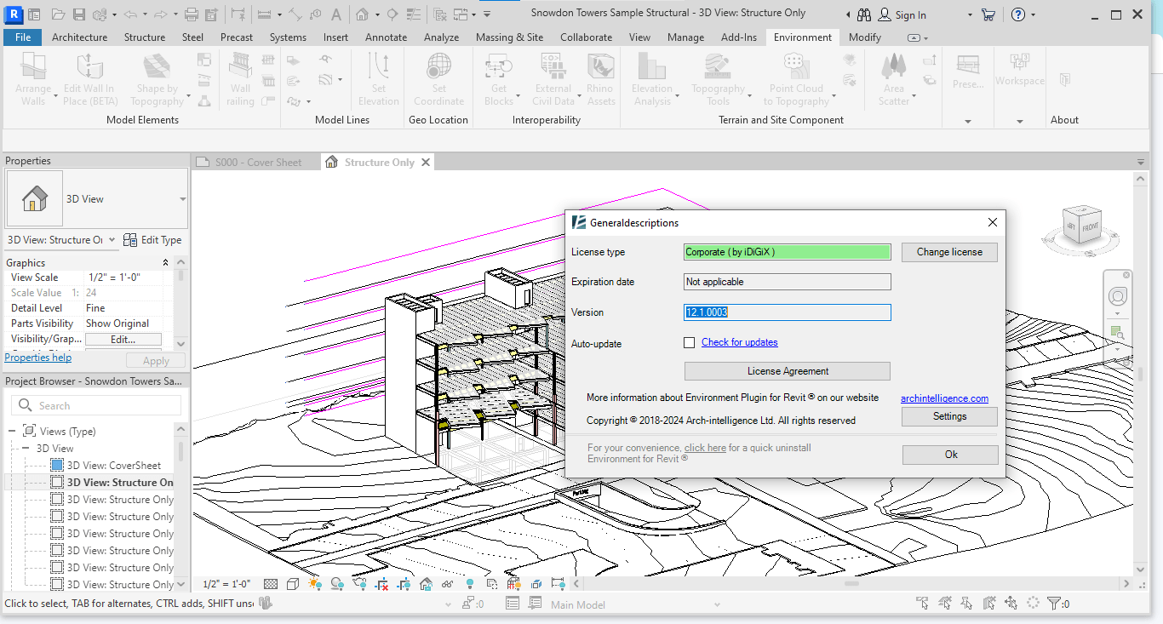Toggle the 3D View: CoverSheet view checkbox
Viewport: 1163px width, 624px height.
point(57,466)
